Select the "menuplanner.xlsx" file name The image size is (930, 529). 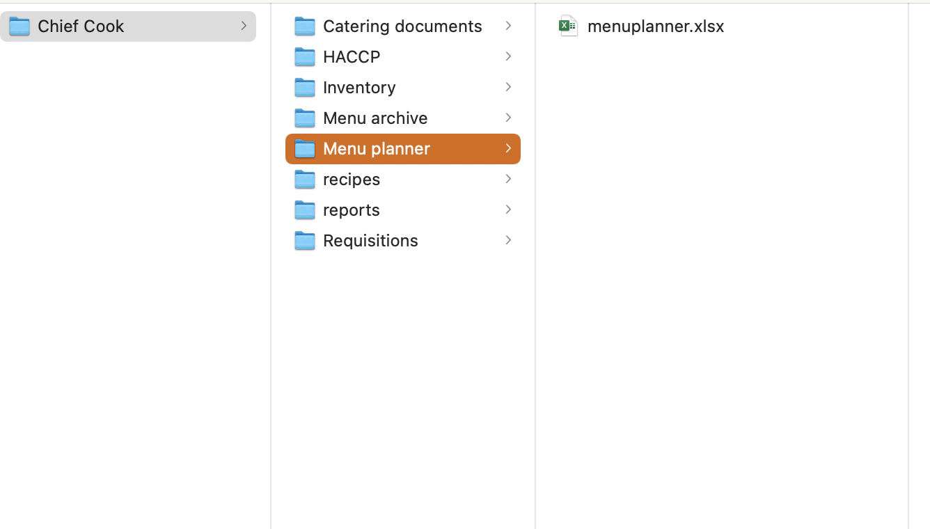(656, 26)
